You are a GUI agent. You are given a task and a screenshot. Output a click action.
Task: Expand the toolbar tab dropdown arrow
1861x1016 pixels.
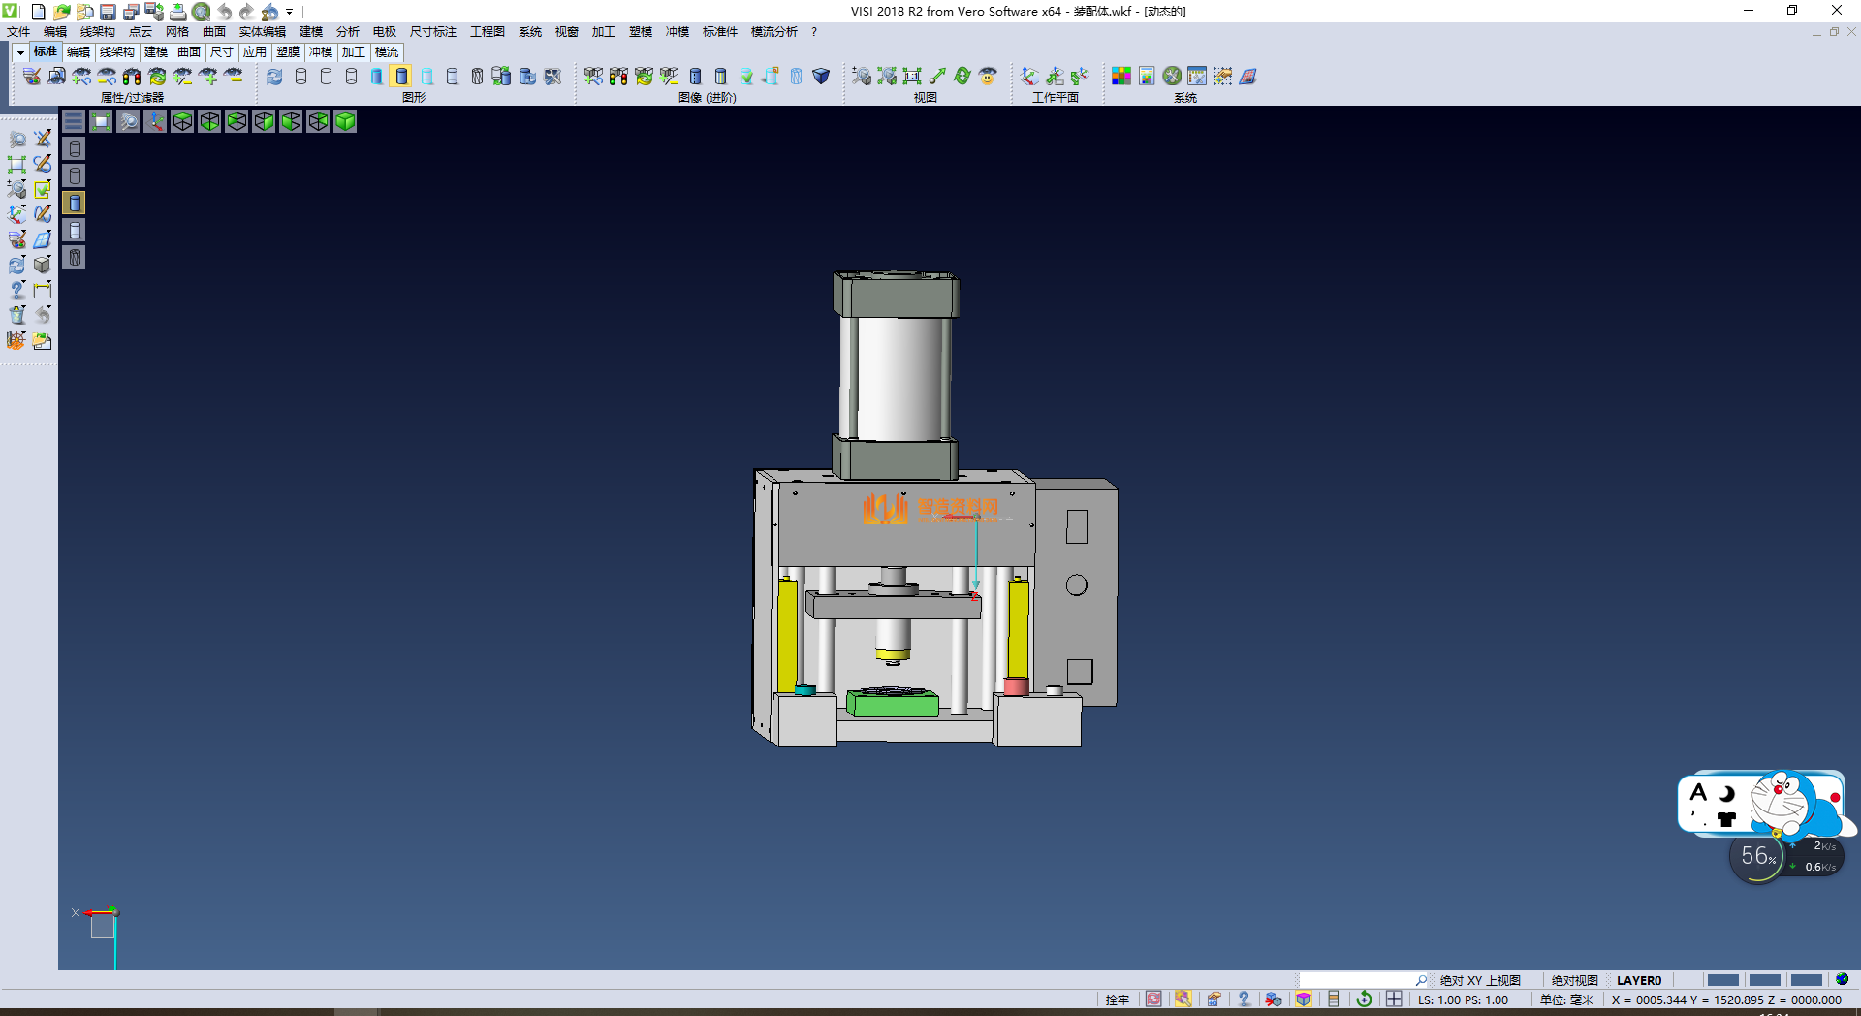point(19,52)
